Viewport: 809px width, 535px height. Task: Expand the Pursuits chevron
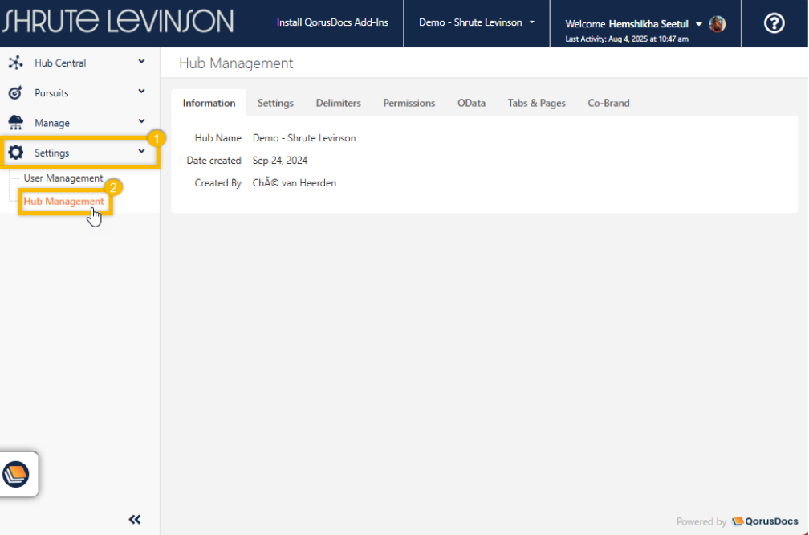[x=141, y=92]
